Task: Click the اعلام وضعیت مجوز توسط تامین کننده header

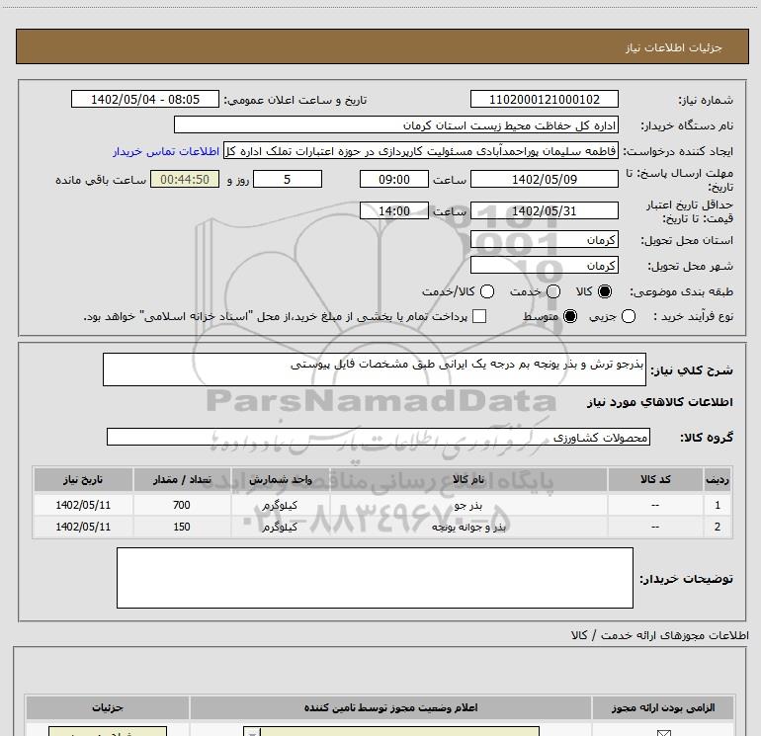Action: [390, 708]
